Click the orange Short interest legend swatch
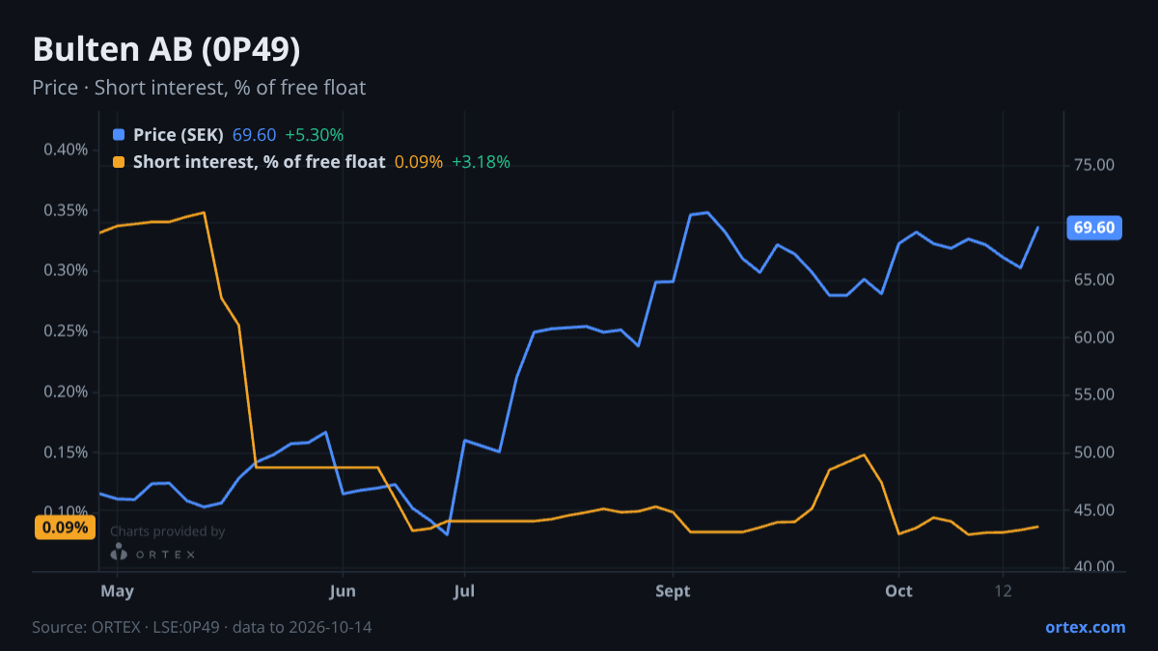This screenshot has height=651, width=1158. [119, 162]
